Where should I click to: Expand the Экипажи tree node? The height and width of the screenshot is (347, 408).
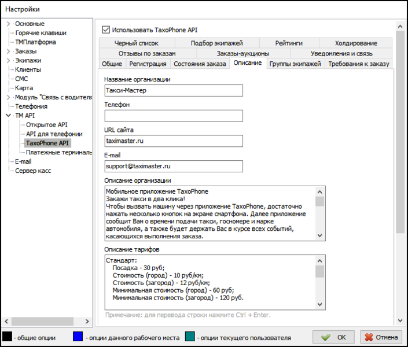click(x=8, y=61)
